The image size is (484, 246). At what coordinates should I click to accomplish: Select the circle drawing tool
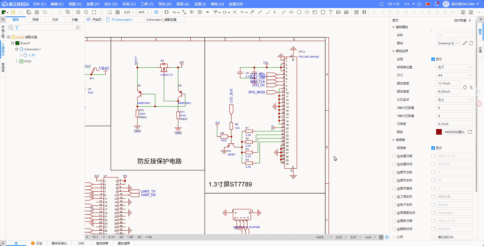[299, 12]
